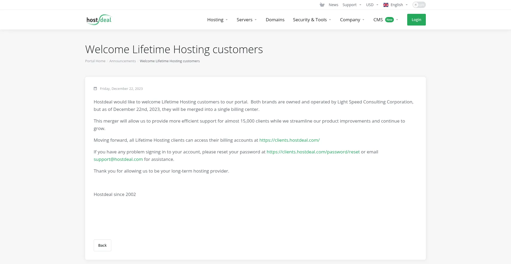The width and height of the screenshot is (511, 264).
Task: Click the shopping basket icon in top bar
Action: pyautogui.click(x=322, y=5)
